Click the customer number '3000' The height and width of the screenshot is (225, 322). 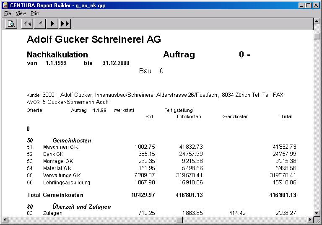pyautogui.click(x=48, y=95)
